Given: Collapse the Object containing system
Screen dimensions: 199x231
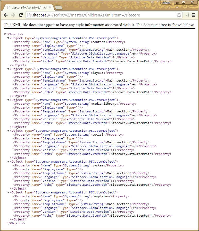Looking at the screenshot, I should tap(8, 162).
